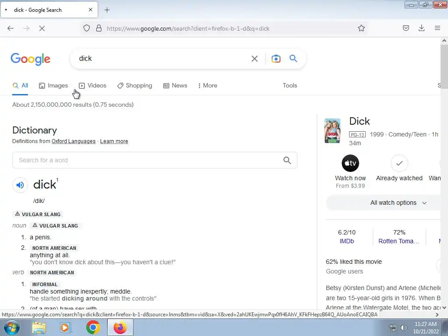This screenshot has height=336, width=448.
Task: Expand the More search options
Action: pos(207,85)
